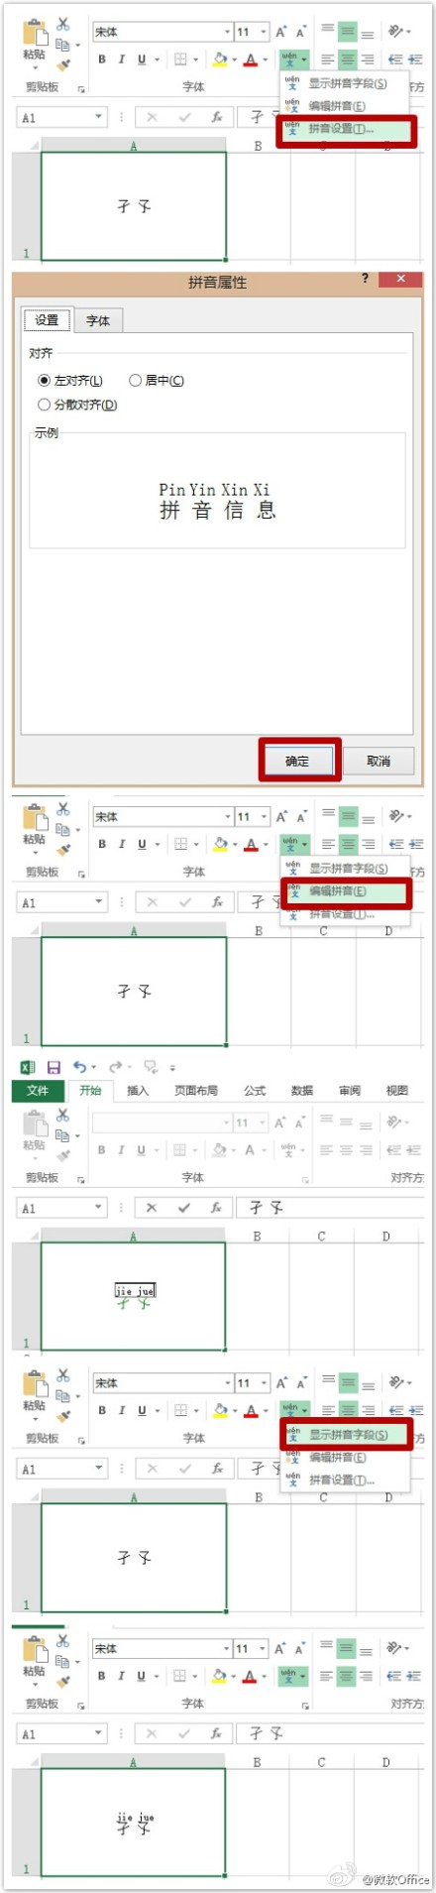
Task: Click the Save icon in the quick access toolbar
Action: (x=54, y=1067)
